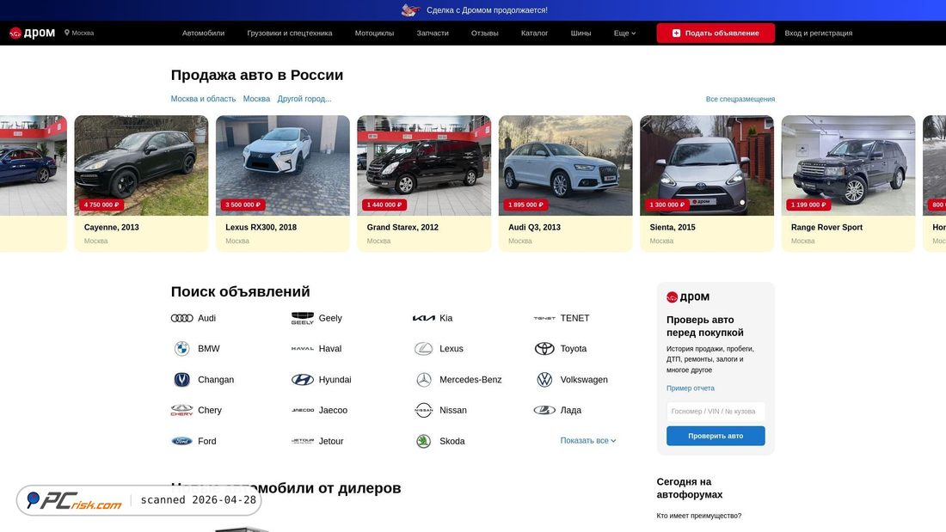This screenshot has height=532, width=946.
Task: Open the Пример отчета link
Action: pyautogui.click(x=691, y=388)
